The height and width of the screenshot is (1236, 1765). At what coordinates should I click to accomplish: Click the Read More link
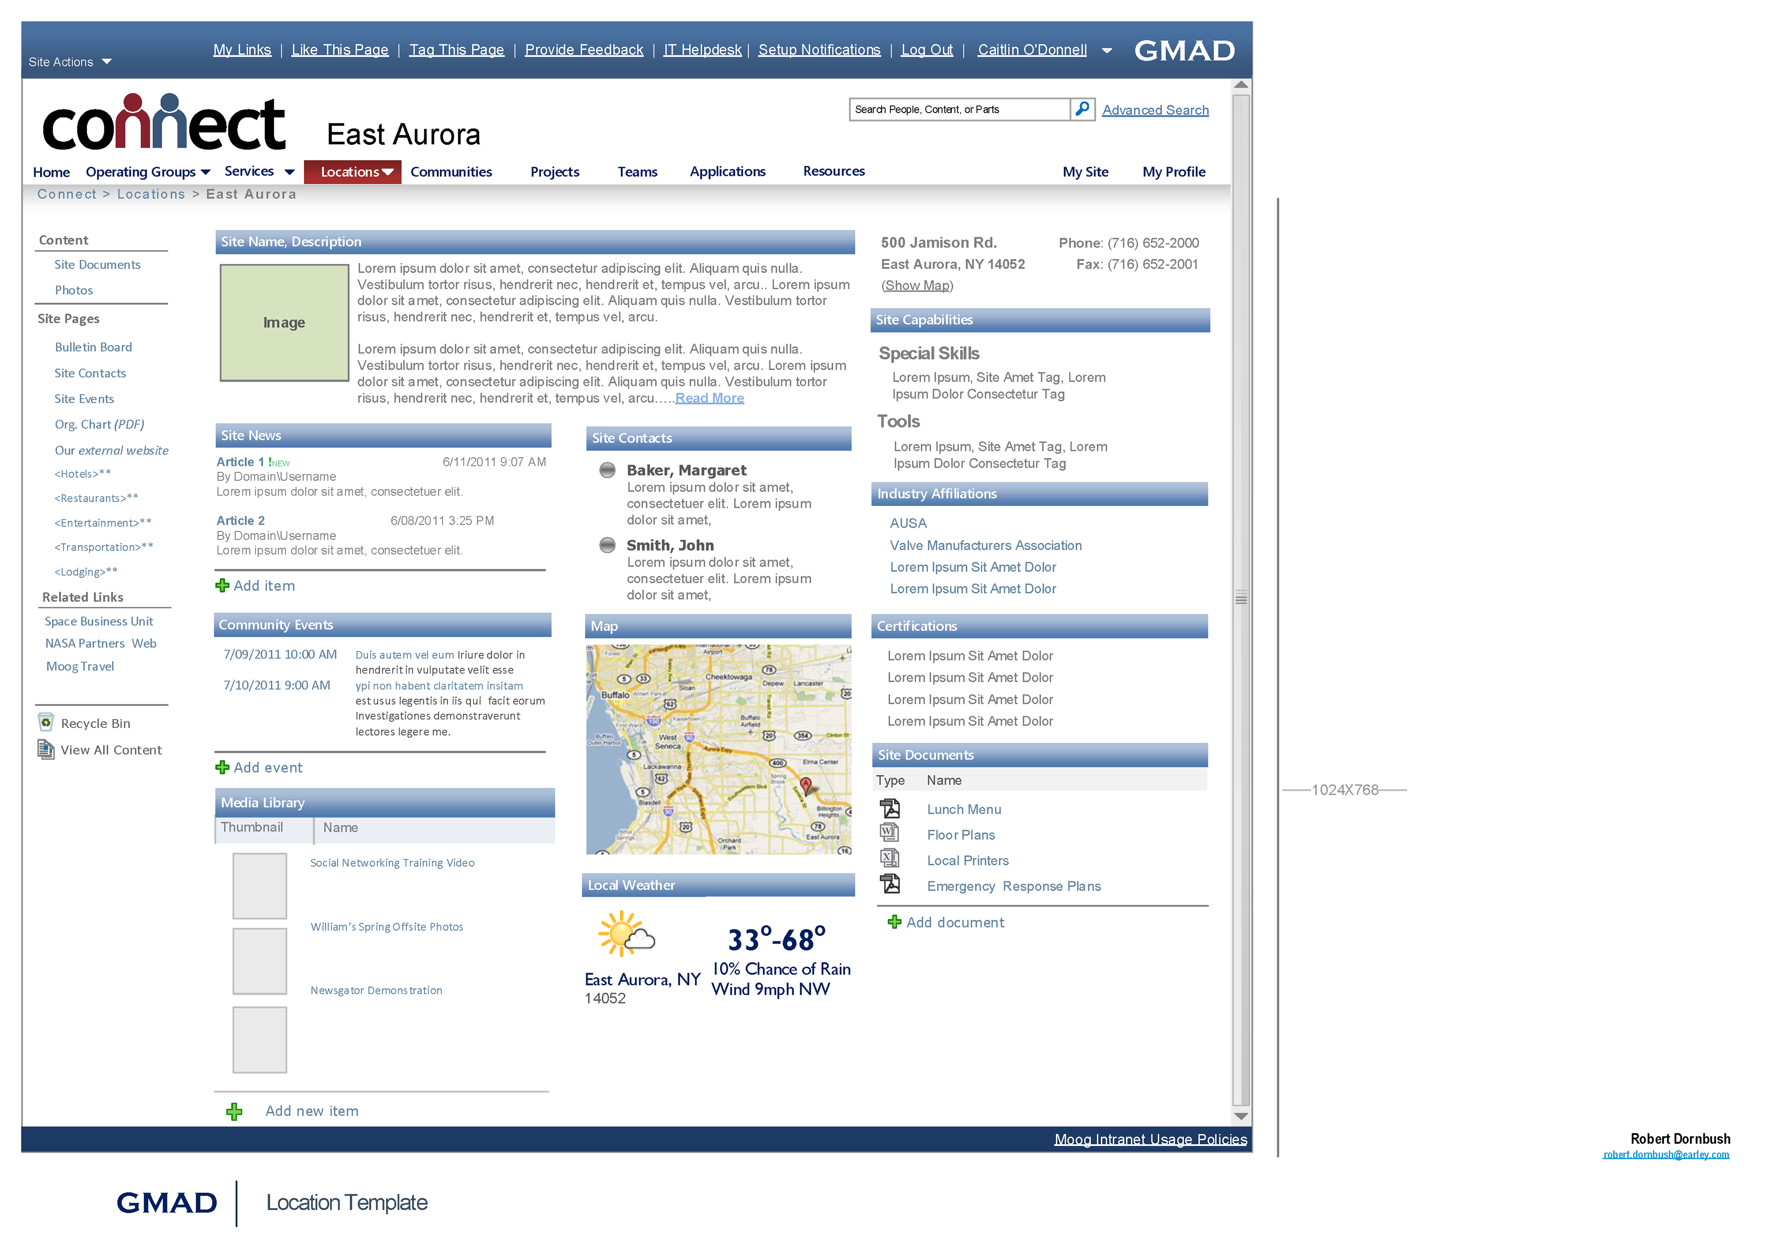[x=709, y=398]
